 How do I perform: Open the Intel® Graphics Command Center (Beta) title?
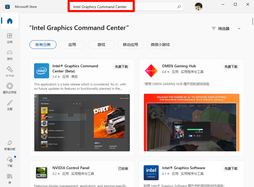[75, 69]
